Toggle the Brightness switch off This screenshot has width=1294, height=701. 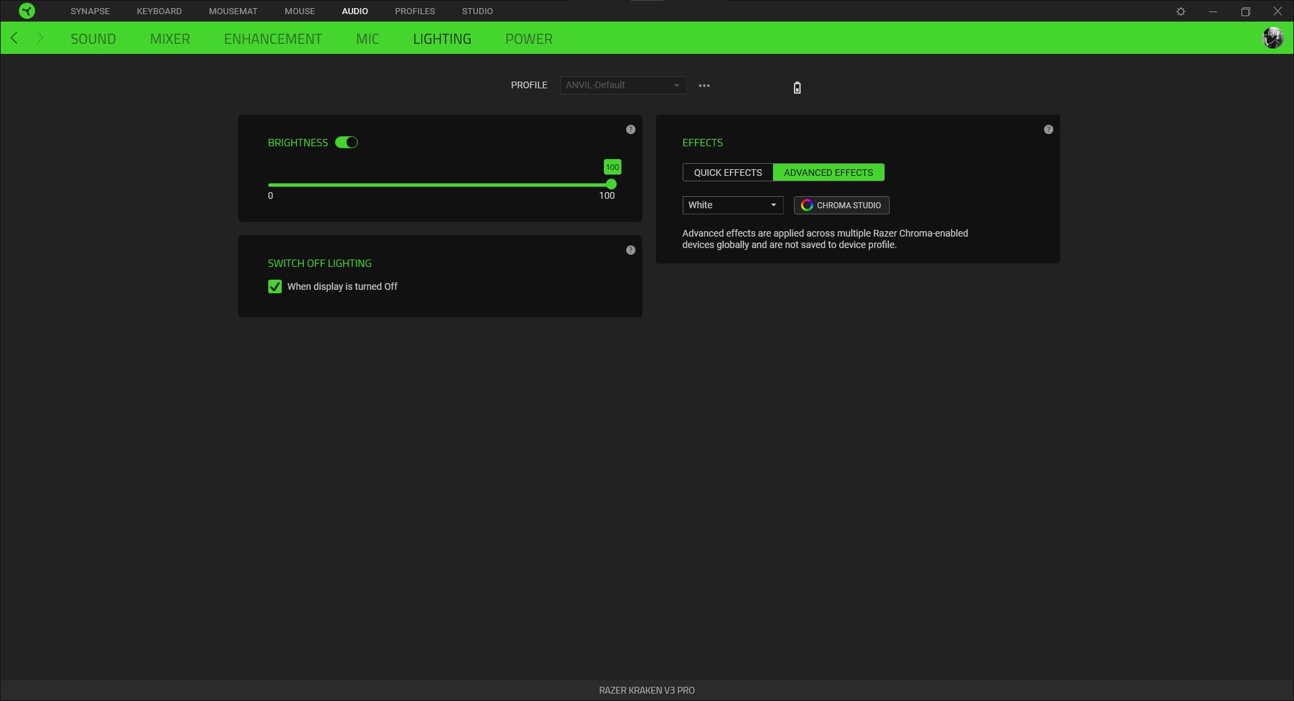(x=347, y=142)
